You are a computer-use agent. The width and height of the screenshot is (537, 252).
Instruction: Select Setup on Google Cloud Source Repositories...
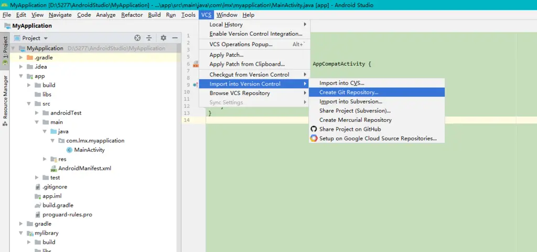(x=377, y=139)
